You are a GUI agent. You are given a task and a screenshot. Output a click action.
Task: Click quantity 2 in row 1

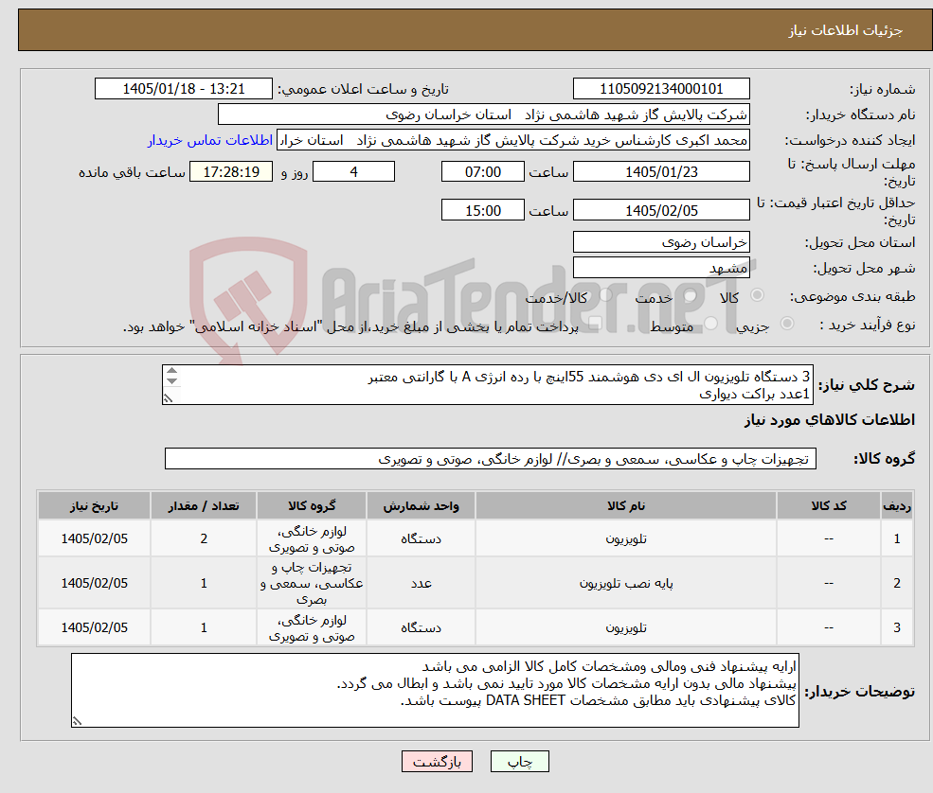[x=204, y=538]
